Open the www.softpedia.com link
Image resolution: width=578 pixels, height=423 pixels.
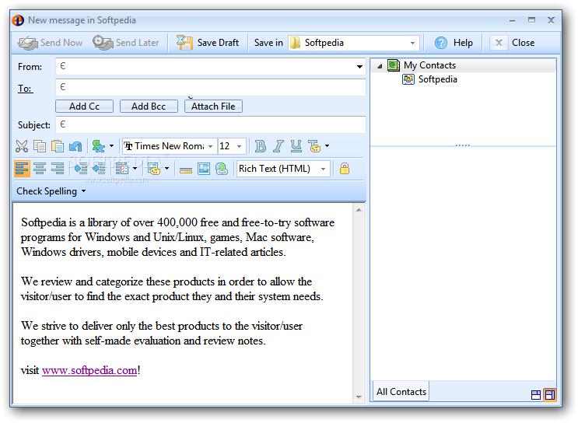[89, 370]
